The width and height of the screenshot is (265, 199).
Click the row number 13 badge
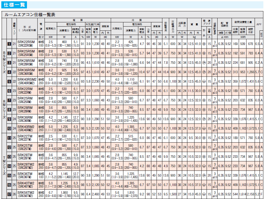[x=9, y=157]
